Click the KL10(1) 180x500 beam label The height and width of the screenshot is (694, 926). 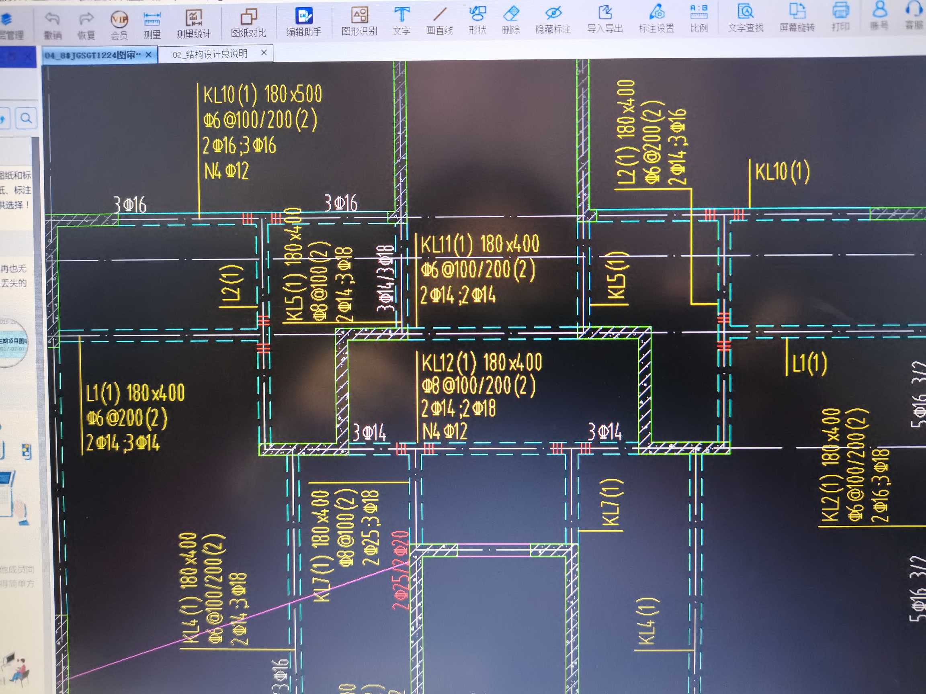pyautogui.click(x=262, y=94)
